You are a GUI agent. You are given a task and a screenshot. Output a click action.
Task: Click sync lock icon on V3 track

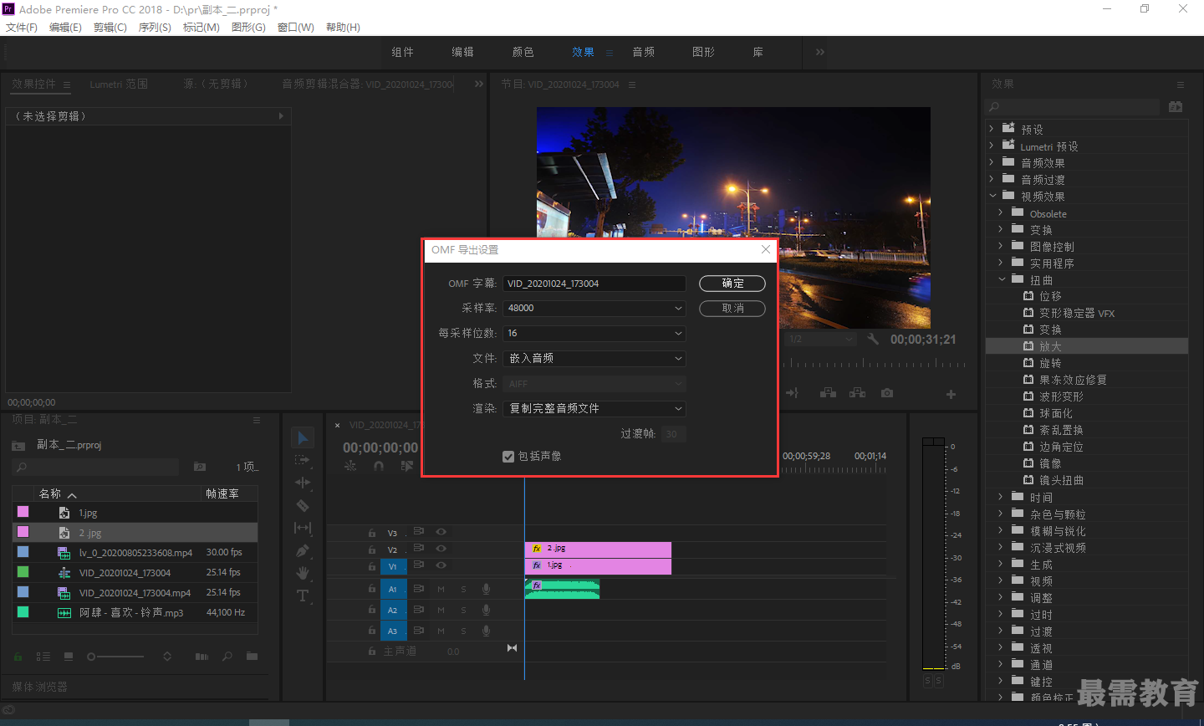tap(419, 532)
